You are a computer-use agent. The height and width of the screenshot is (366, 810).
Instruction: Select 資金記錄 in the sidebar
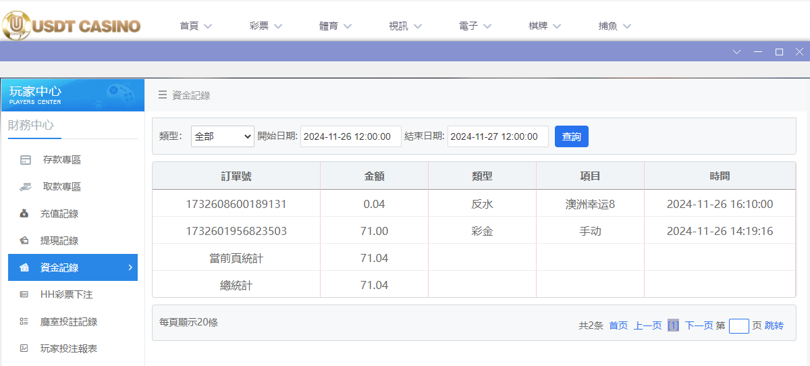tap(73, 267)
